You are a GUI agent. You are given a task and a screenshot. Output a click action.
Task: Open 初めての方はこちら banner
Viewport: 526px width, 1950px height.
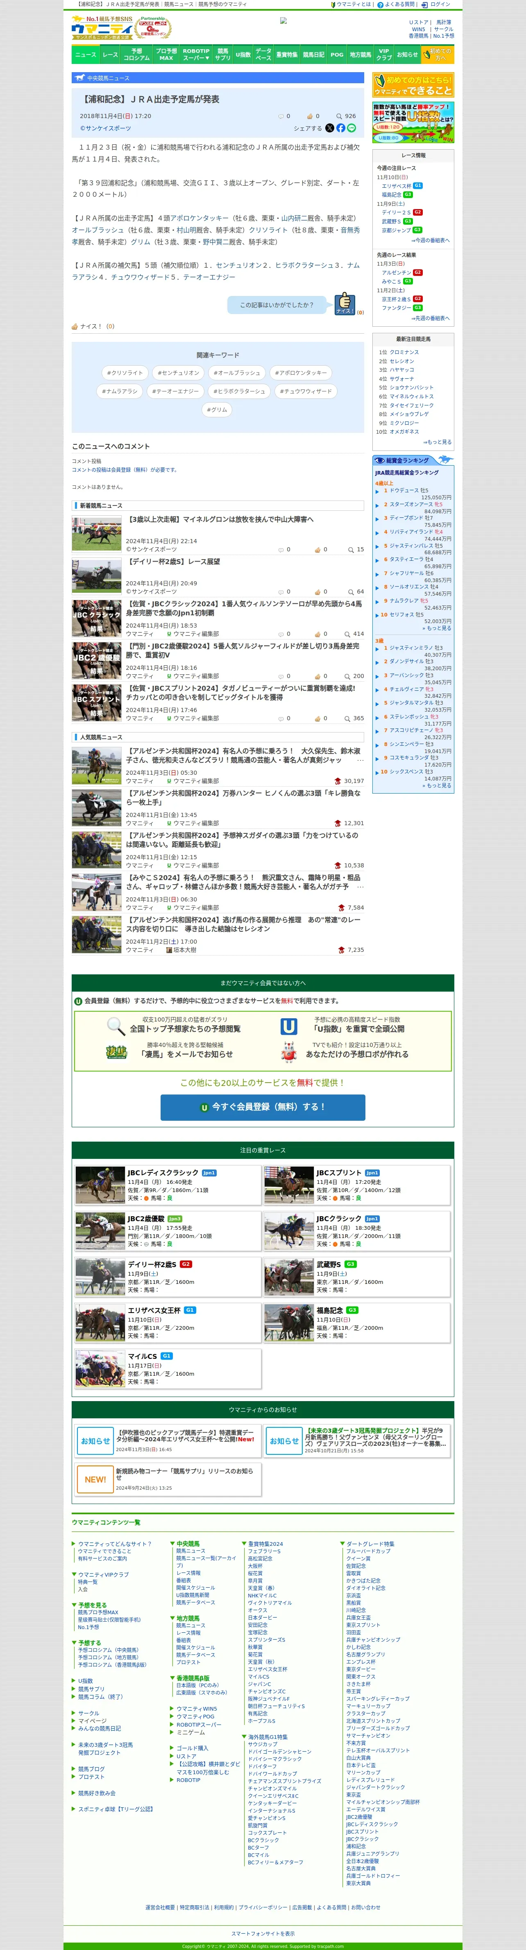coord(413,85)
